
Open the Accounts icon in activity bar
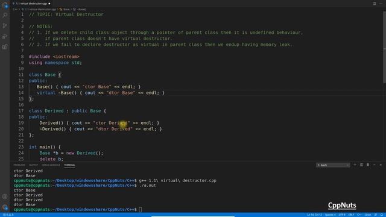click(x=5, y=197)
